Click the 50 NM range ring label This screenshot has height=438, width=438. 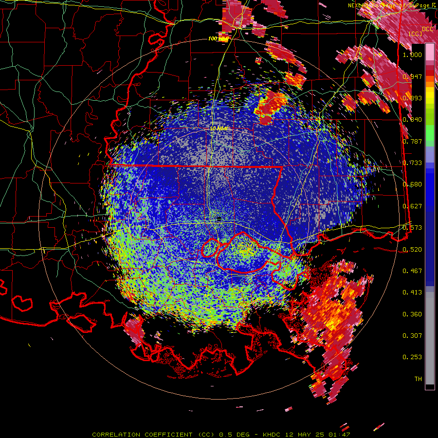tap(219, 128)
